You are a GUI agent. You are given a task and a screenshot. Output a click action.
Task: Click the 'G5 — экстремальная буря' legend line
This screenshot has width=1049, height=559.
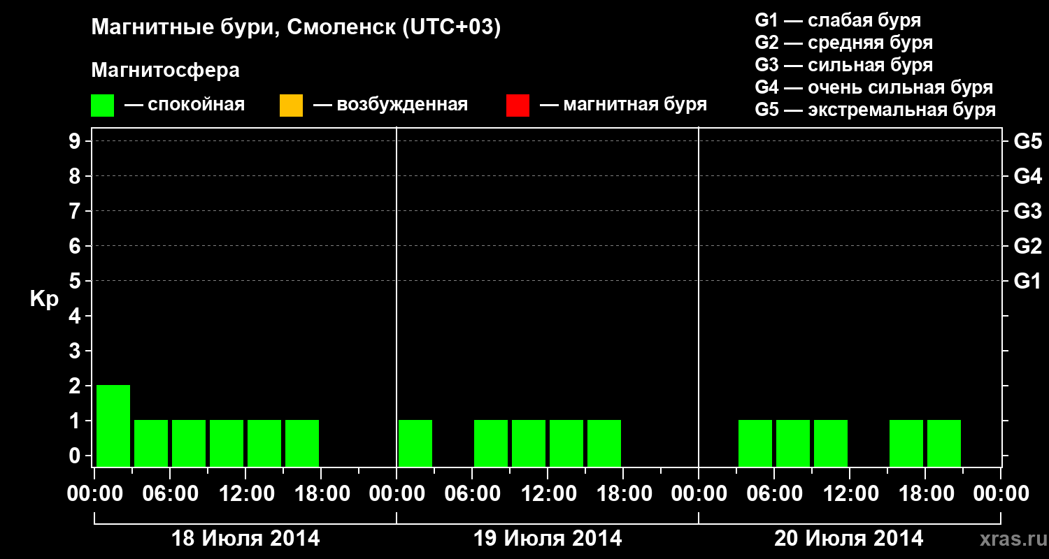point(876,110)
